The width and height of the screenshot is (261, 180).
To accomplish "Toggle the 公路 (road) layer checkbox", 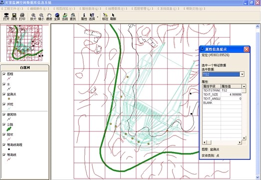I will tap(4, 124).
